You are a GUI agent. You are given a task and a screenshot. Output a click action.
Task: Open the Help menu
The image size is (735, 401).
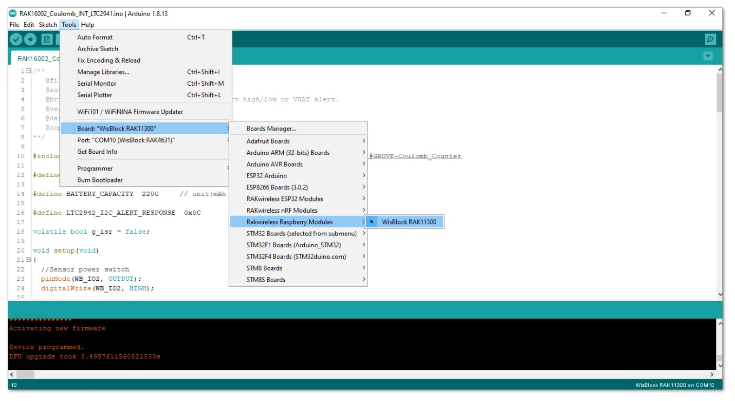coord(88,25)
